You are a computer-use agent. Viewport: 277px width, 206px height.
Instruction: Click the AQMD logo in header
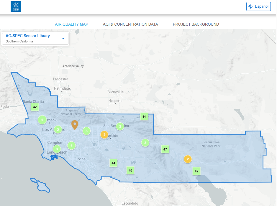click(16, 6)
